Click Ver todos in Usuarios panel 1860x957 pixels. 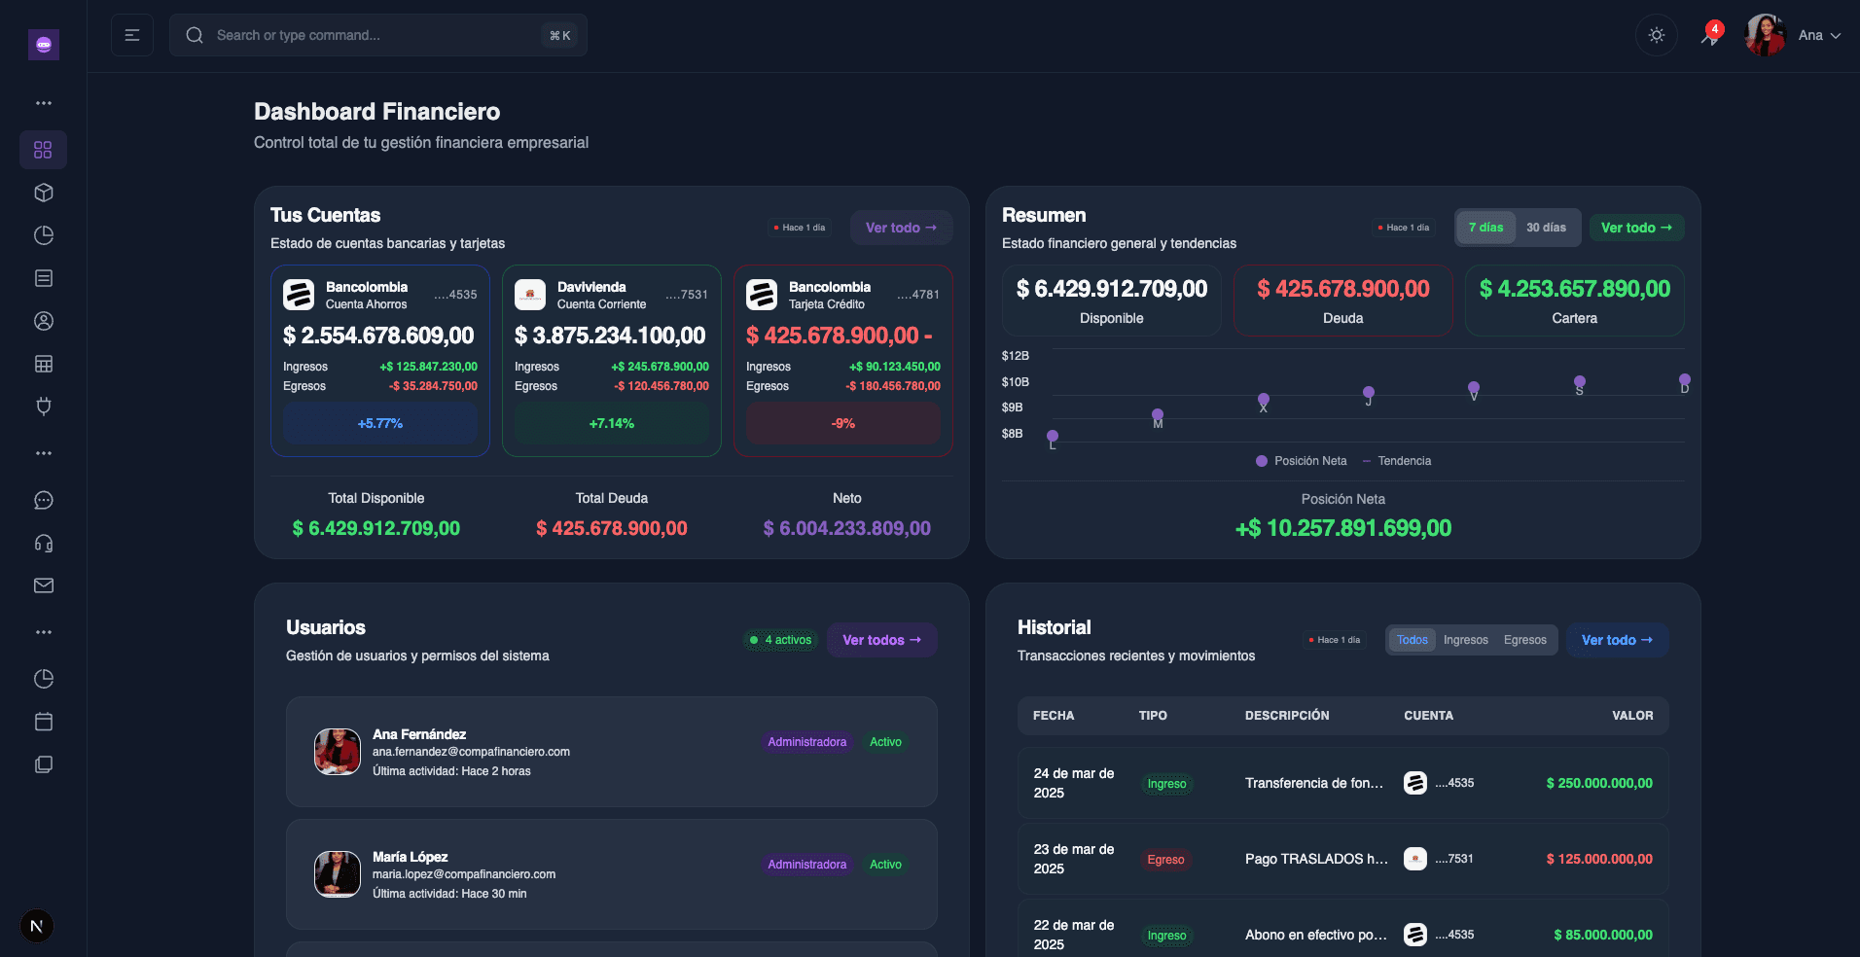coord(881,640)
